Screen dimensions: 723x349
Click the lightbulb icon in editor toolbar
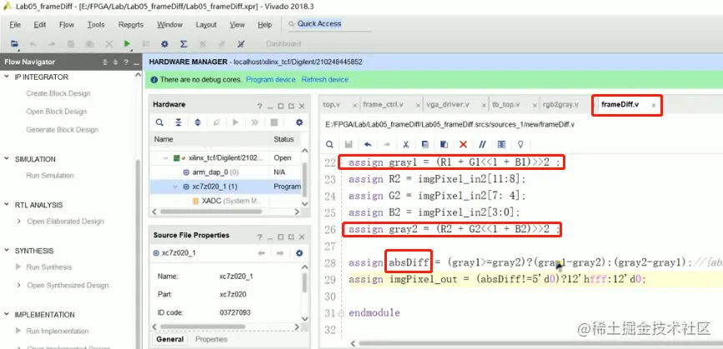520,145
